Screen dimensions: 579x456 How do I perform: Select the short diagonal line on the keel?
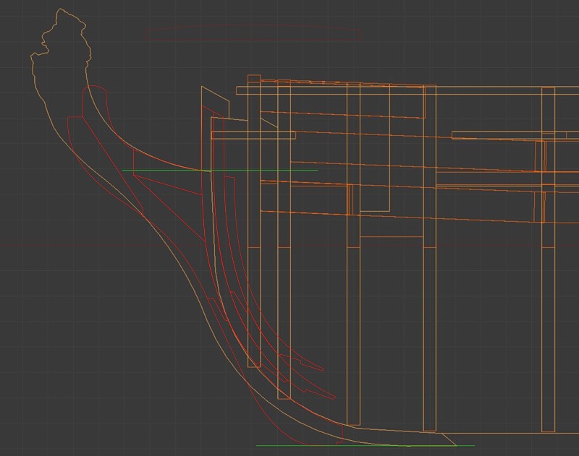pos(449,439)
